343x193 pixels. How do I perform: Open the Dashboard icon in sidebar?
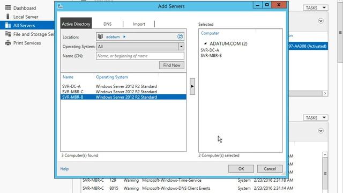coord(8,8)
